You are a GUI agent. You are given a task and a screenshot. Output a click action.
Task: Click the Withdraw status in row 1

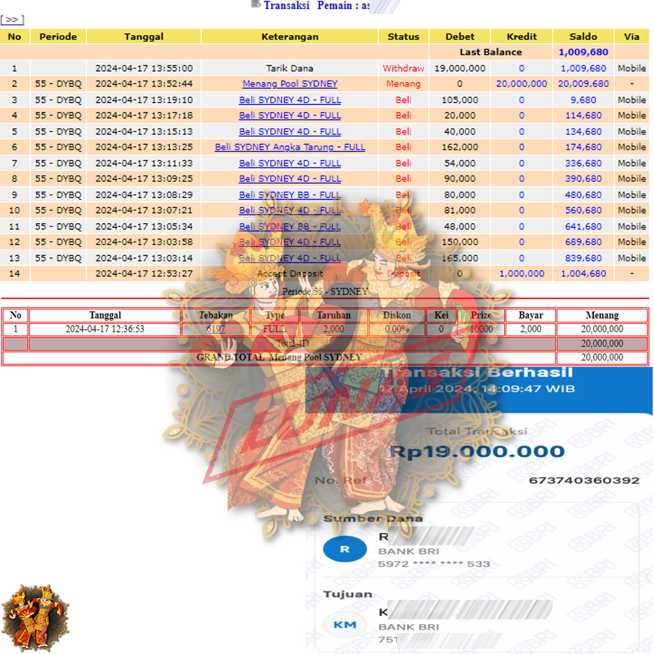pos(403,68)
